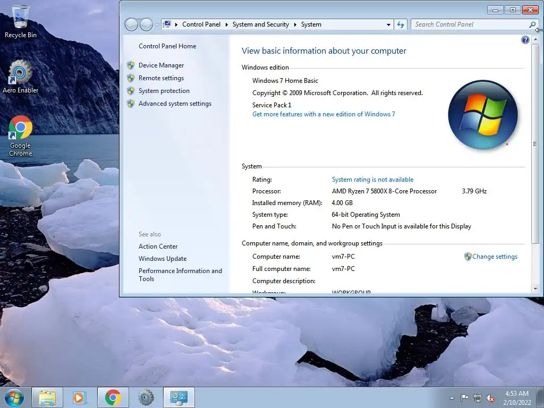The height and width of the screenshot is (408, 544).
Task: Click the vertical scrollbar thumb
Action: coord(535,143)
